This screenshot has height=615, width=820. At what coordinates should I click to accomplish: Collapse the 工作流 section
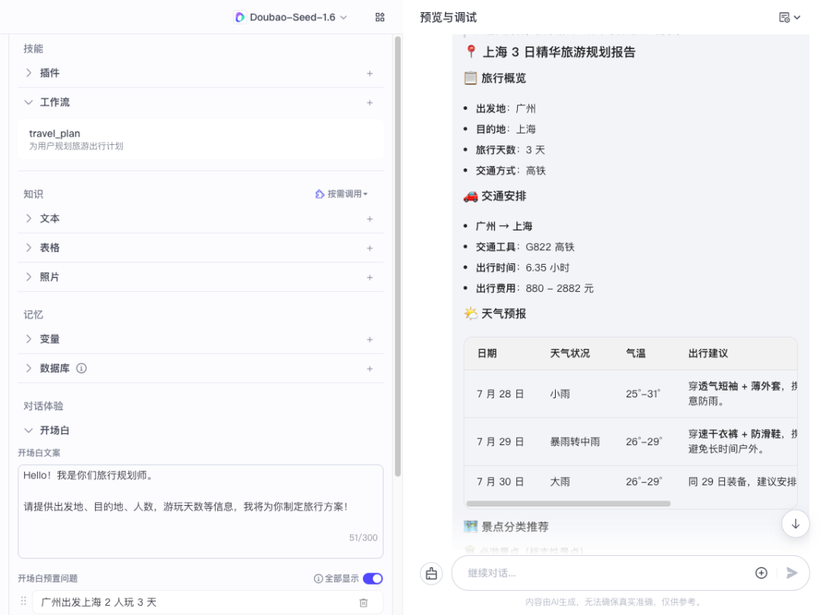[28, 102]
